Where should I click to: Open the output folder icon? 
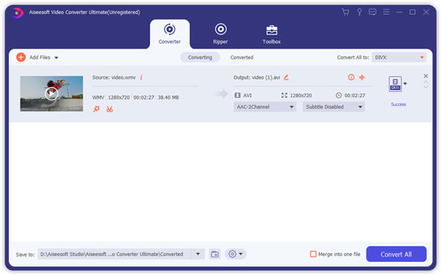(x=215, y=254)
